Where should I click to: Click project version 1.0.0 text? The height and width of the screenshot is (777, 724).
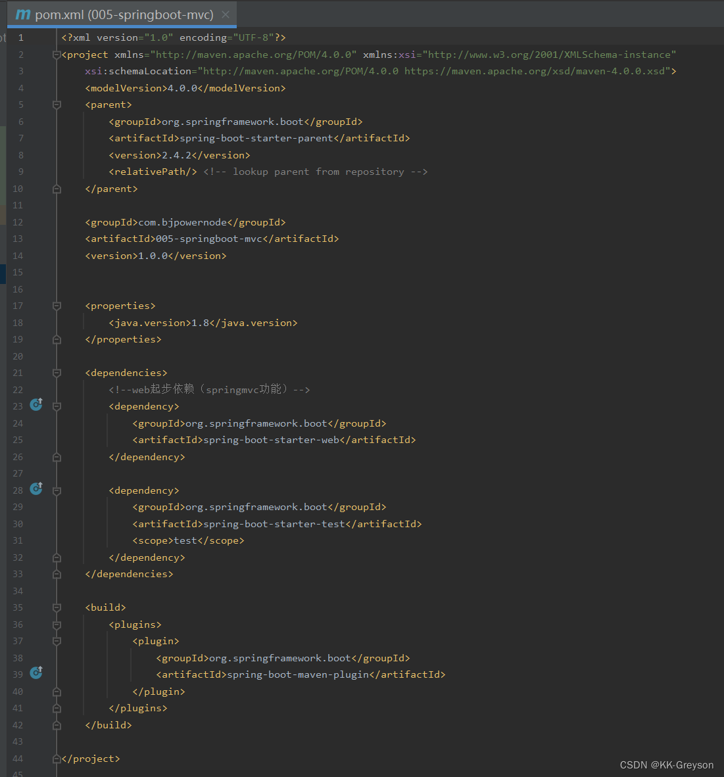pyautogui.click(x=153, y=256)
